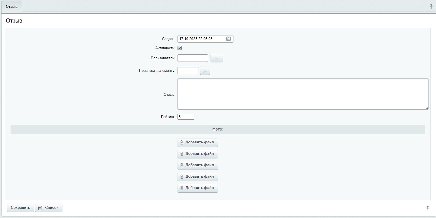Click third Добавить файл button

[198, 165]
